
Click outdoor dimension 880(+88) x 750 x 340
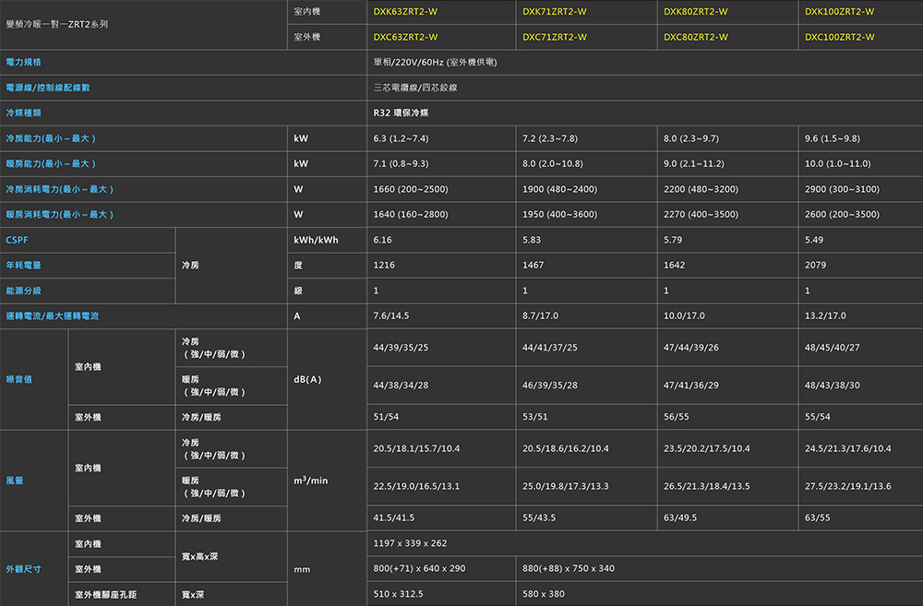[x=569, y=568]
